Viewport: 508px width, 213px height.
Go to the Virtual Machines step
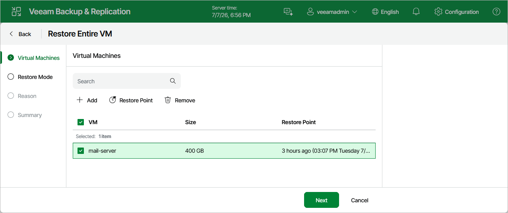point(39,58)
